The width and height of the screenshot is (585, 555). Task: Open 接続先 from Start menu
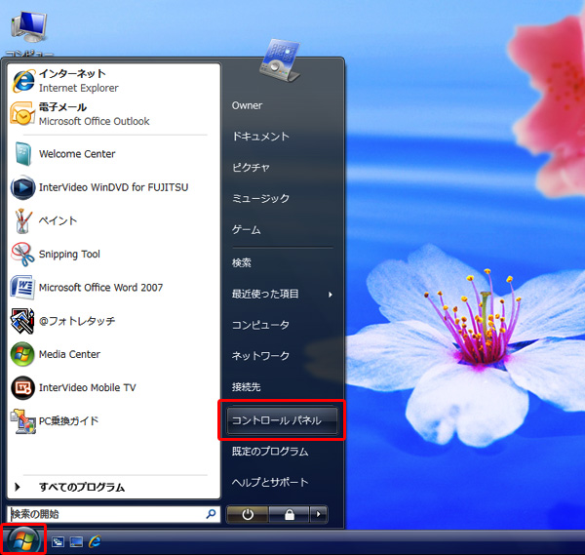247,387
